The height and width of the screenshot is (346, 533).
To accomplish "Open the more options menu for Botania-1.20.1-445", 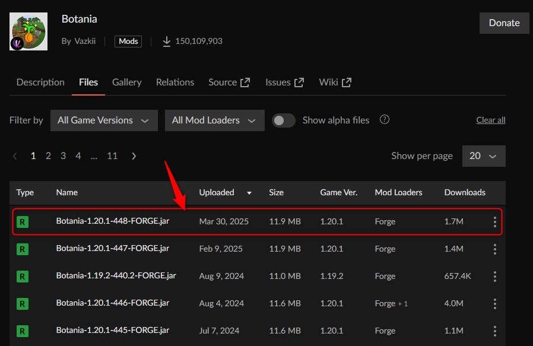I will (x=495, y=331).
